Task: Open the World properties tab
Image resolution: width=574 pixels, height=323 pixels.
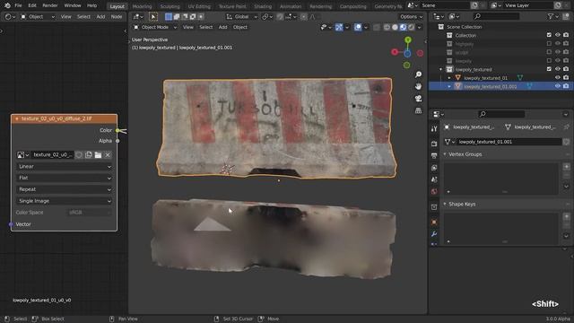Action: (434, 191)
